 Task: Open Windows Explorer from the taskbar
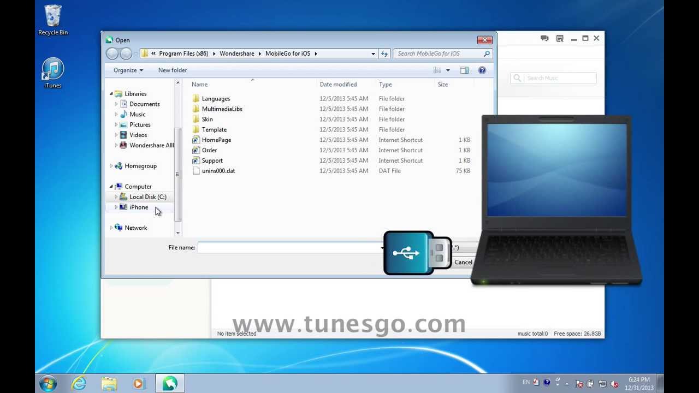(109, 384)
